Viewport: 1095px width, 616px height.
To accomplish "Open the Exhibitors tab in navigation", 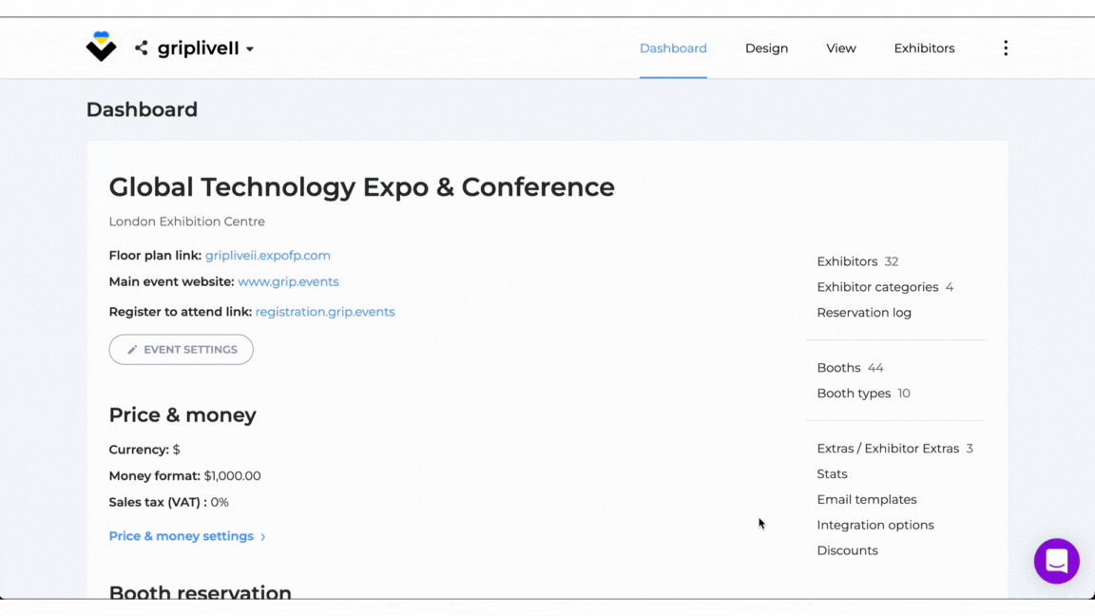I will (x=924, y=48).
